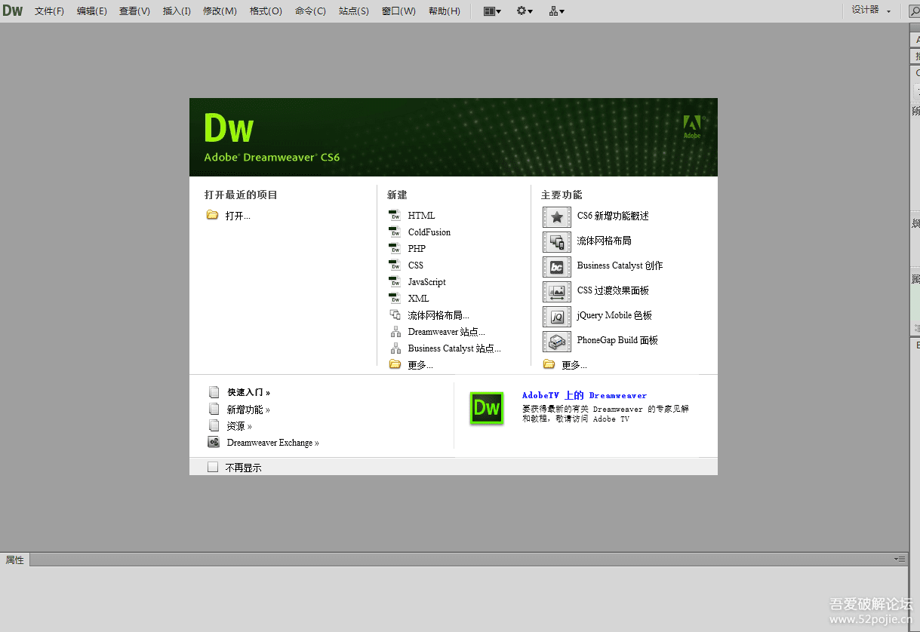Click the folder icon beside 更多... under 新建
The height and width of the screenshot is (632, 920).
(395, 364)
